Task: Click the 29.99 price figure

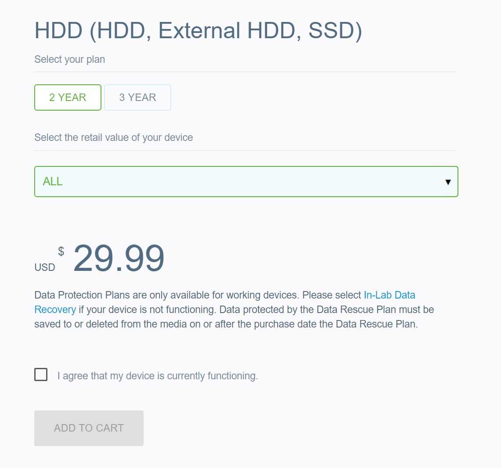Action: pos(119,258)
